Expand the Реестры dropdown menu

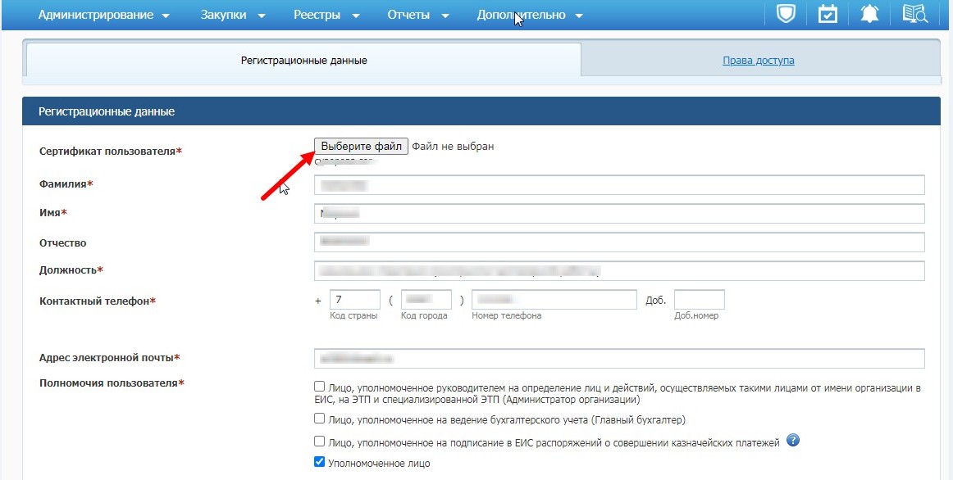(326, 15)
